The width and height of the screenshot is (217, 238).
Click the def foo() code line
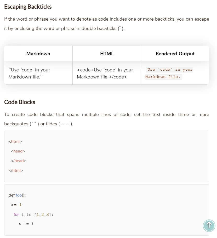point(17,195)
